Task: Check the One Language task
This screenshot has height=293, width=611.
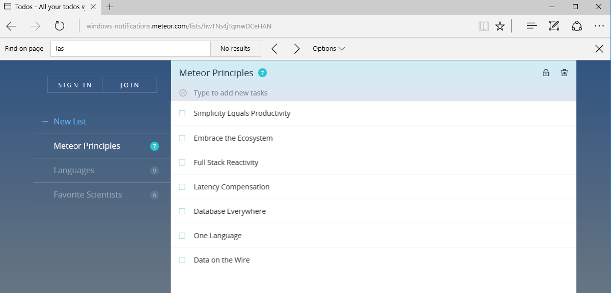Action: pos(182,235)
